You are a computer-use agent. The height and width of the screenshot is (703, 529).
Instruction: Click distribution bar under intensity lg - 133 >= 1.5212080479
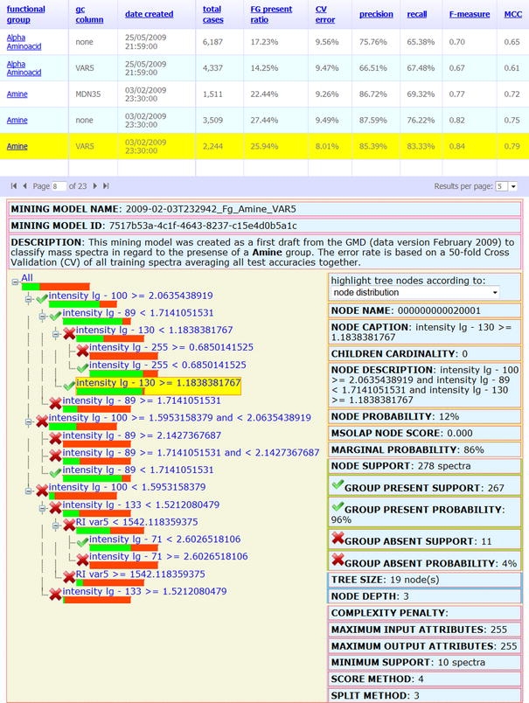(x=97, y=600)
